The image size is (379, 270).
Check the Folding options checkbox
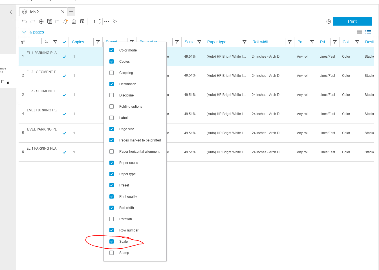click(x=112, y=107)
